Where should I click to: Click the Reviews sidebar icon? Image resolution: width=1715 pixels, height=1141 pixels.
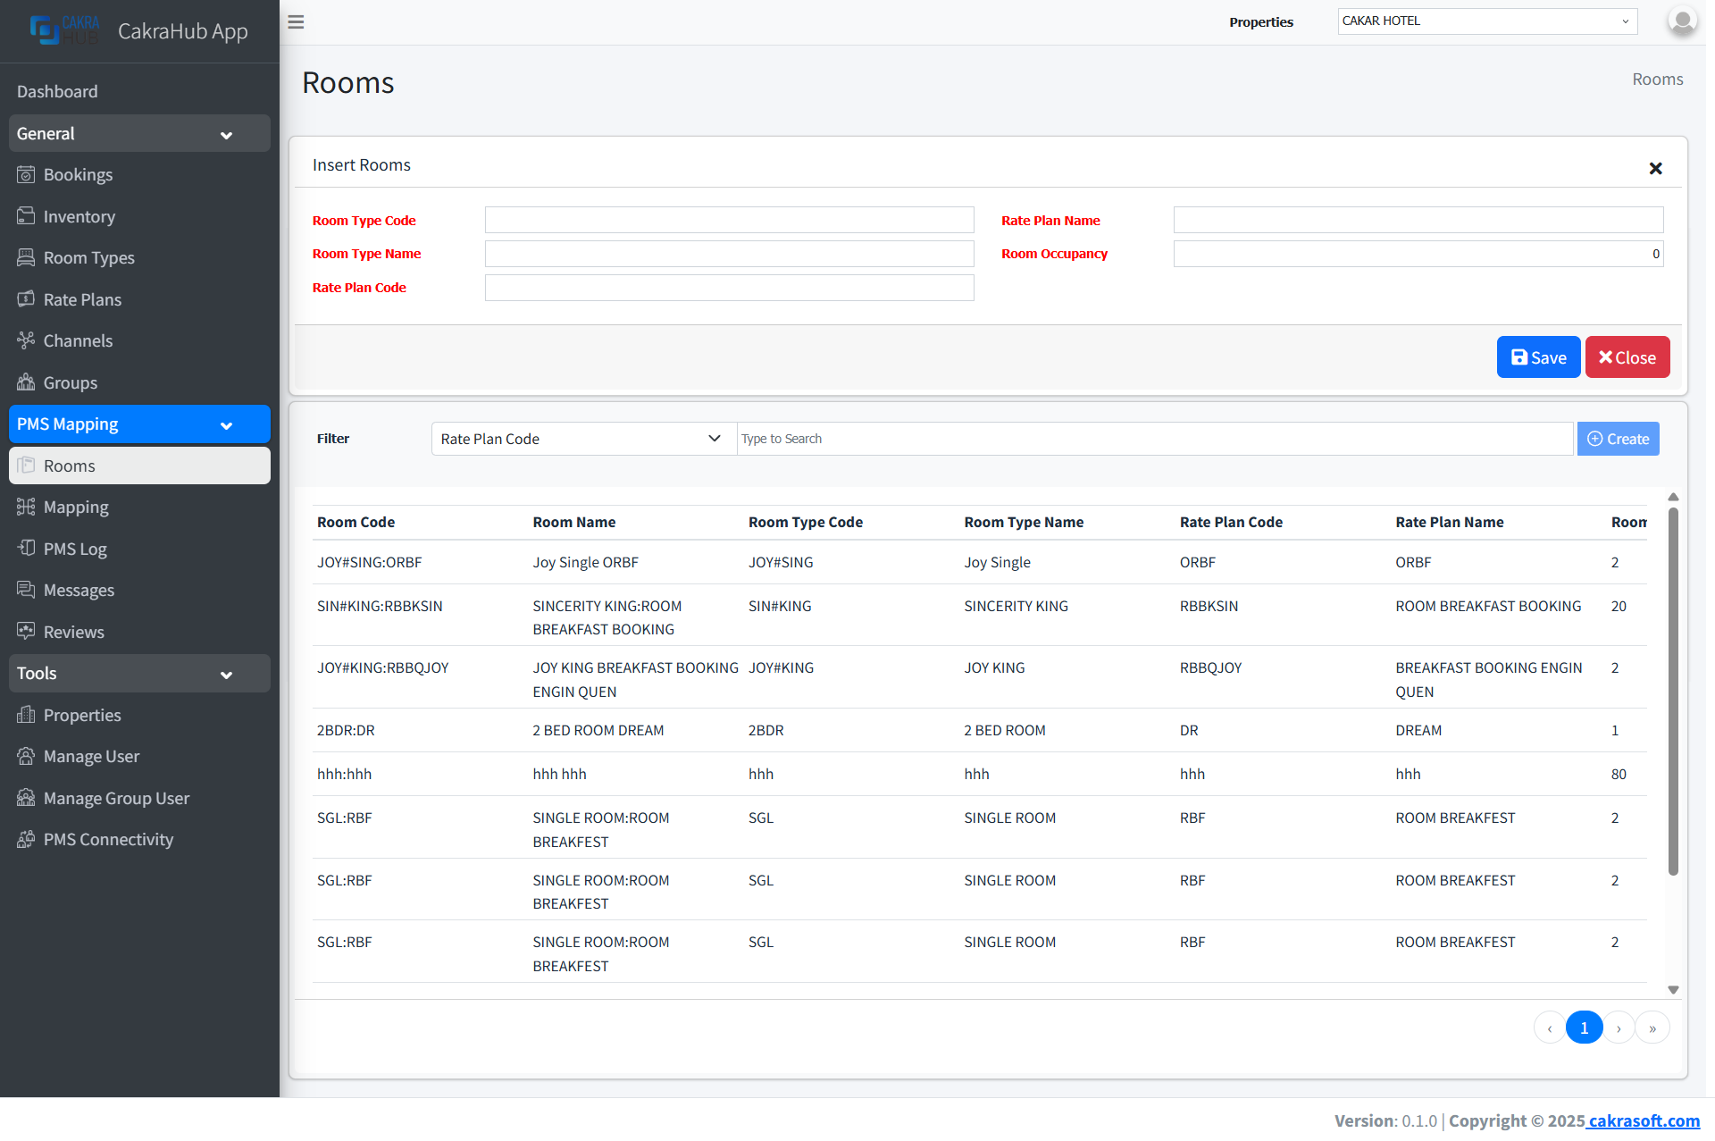tap(26, 632)
